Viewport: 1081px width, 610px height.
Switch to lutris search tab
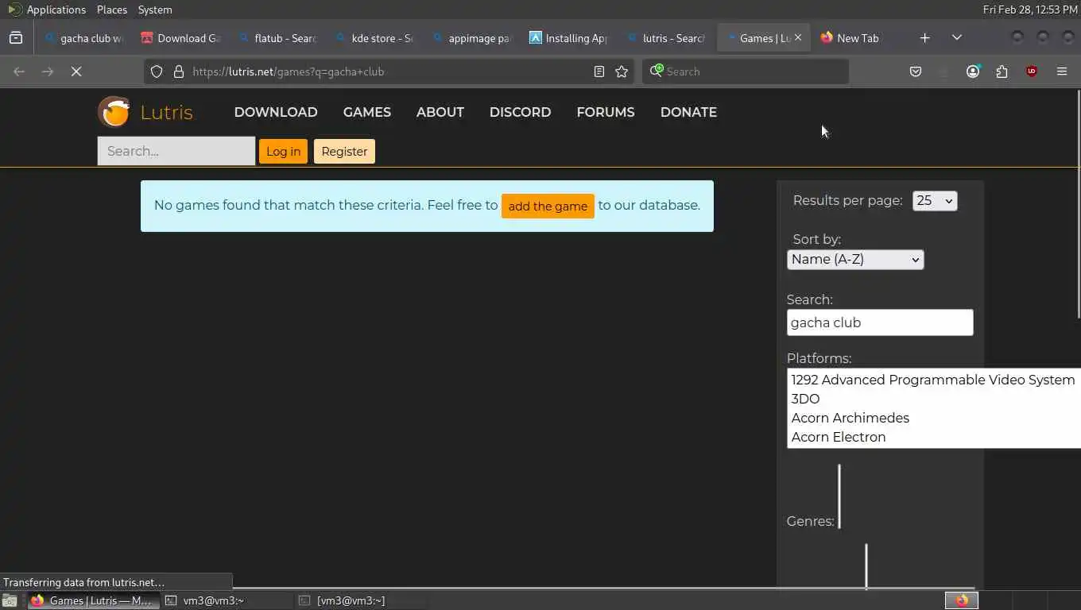click(x=666, y=38)
